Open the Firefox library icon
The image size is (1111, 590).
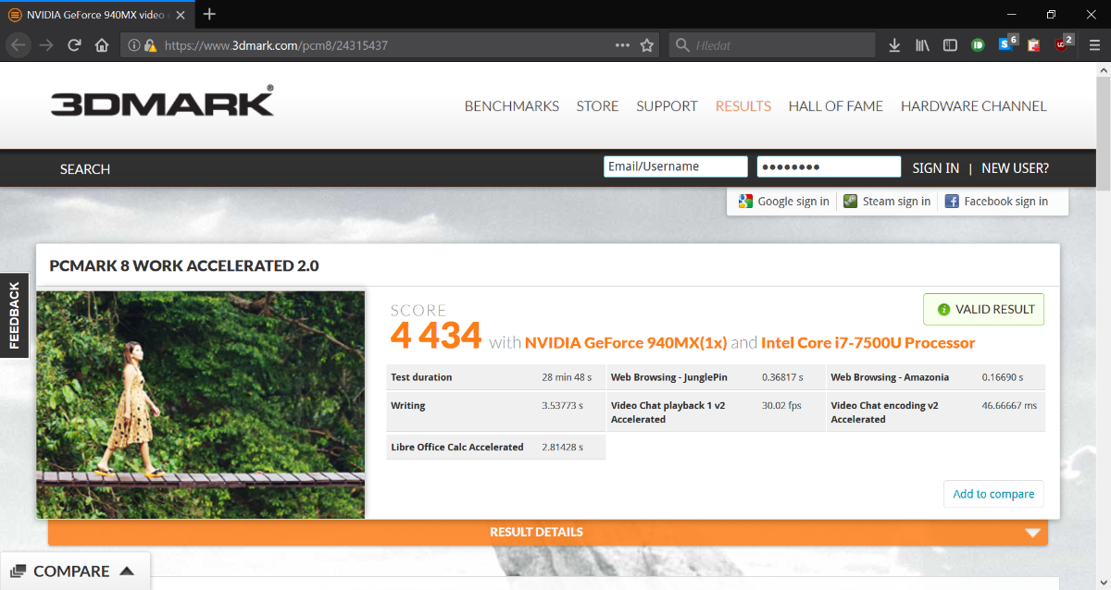coord(922,45)
